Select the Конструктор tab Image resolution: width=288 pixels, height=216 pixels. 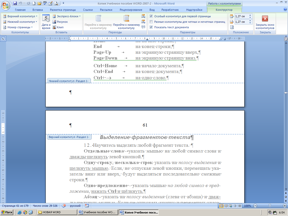pos(224,10)
